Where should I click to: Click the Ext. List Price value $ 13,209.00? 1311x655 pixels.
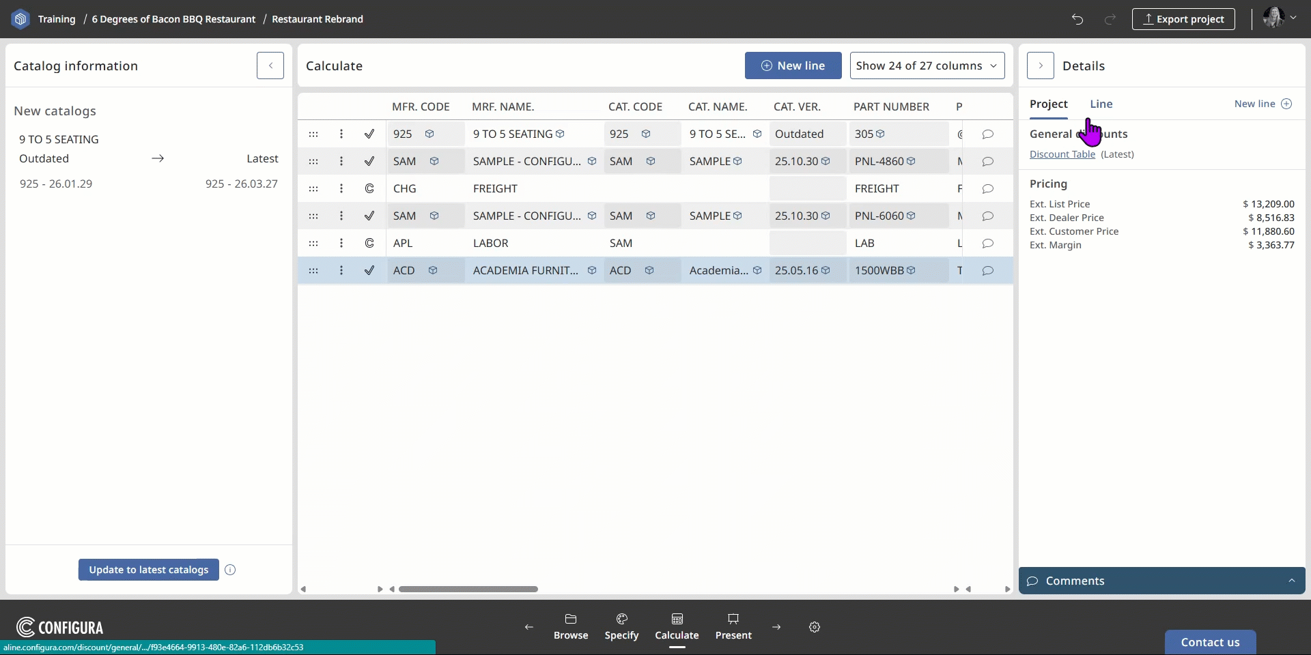1269,204
